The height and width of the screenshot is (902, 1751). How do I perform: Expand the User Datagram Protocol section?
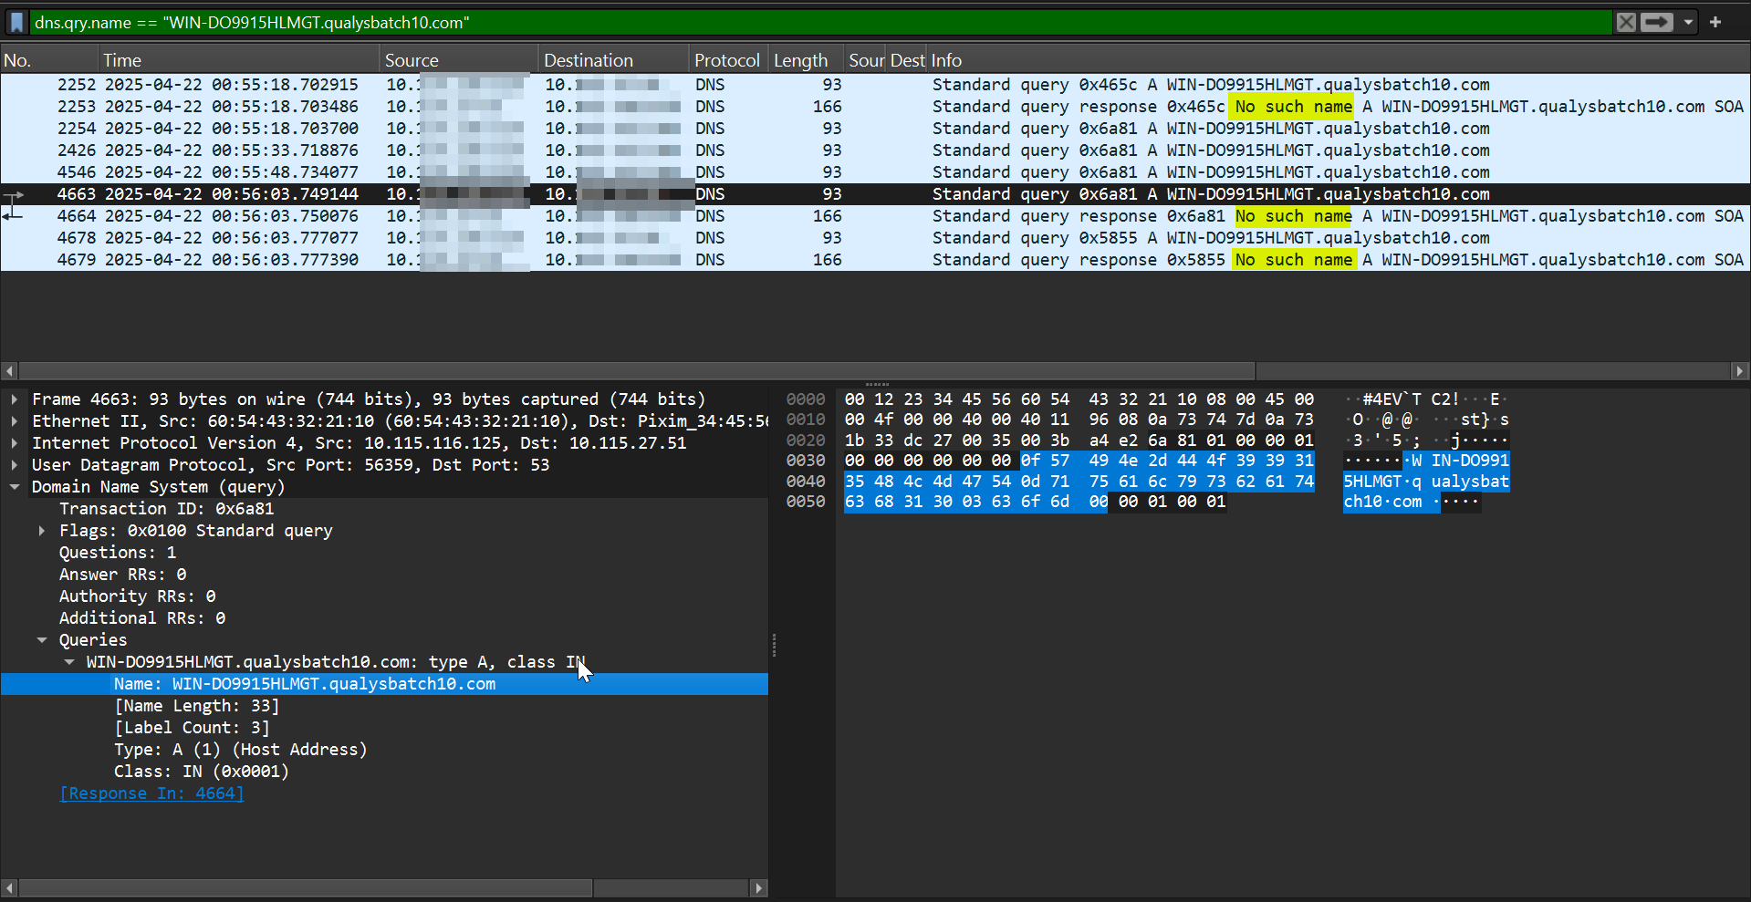[15, 464]
